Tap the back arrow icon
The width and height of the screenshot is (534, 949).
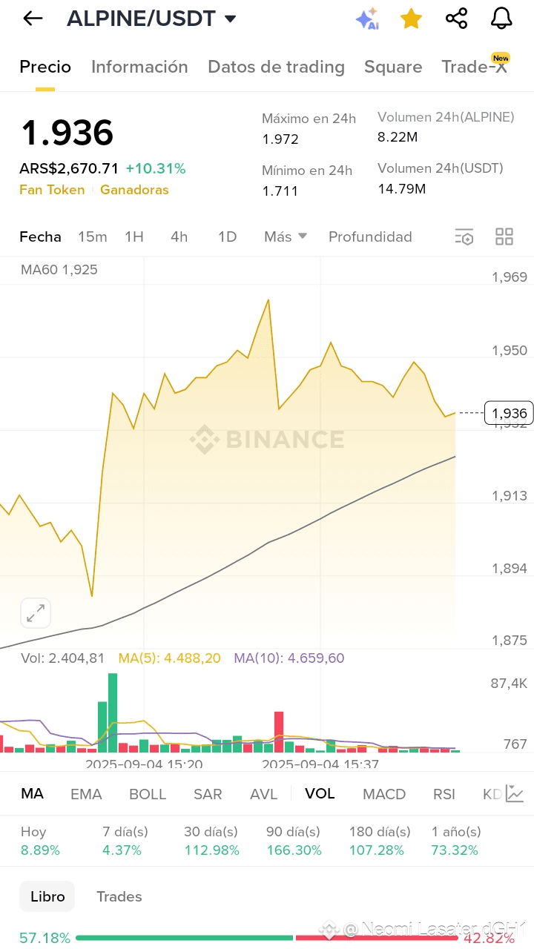(33, 19)
